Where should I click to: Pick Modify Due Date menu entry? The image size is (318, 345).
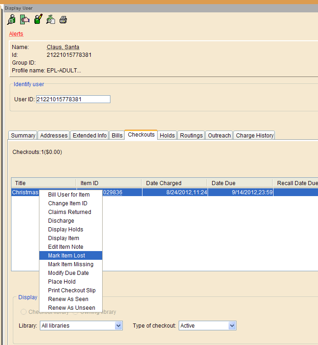pyautogui.click(x=68, y=273)
